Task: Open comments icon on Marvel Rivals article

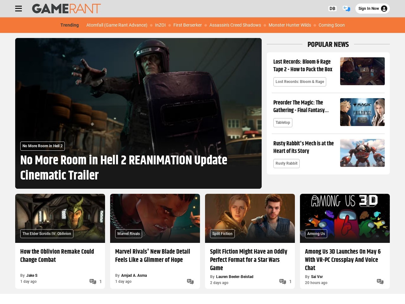Action: pyautogui.click(x=190, y=282)
